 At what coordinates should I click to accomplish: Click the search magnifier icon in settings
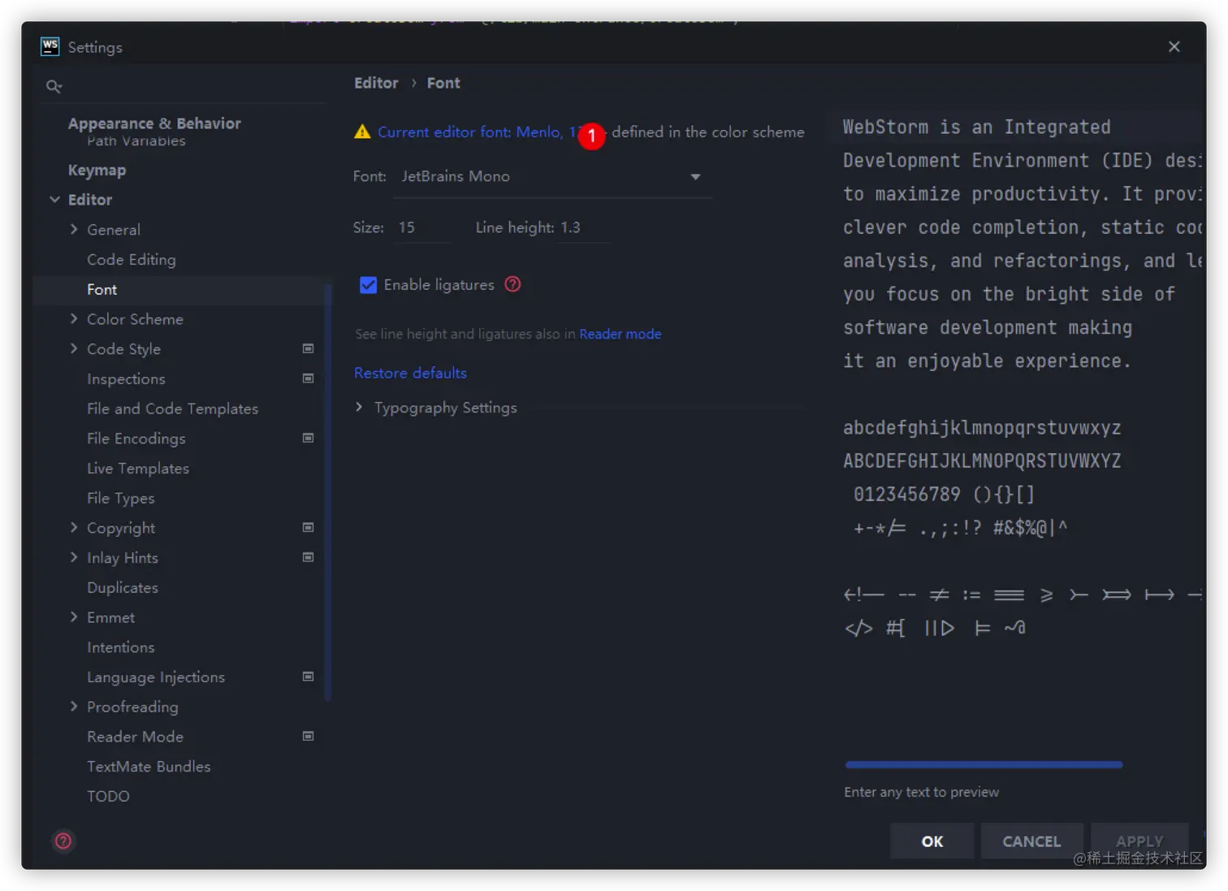point(54,86)
